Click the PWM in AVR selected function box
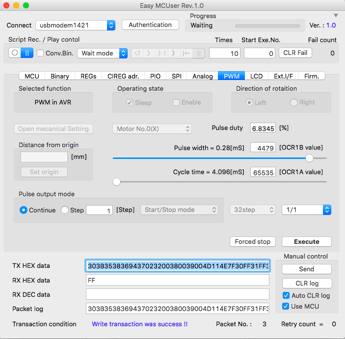Screen dimensions: 345x339 pyautogui.click(x=53, y=103)
